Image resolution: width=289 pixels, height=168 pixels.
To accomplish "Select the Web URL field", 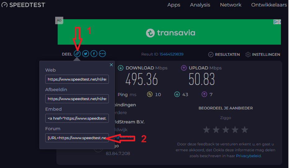I will point(77,79).
